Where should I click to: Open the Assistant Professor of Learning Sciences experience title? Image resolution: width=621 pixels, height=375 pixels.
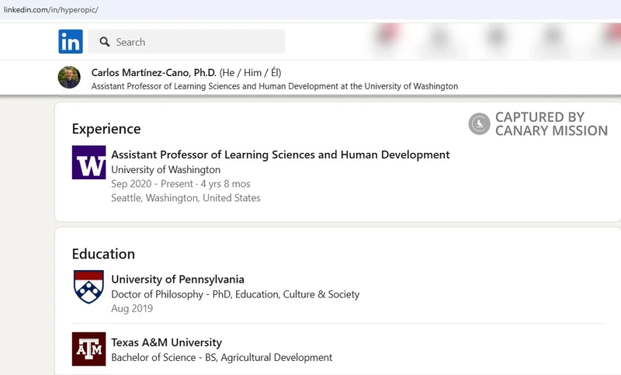(x=280, y=155)
